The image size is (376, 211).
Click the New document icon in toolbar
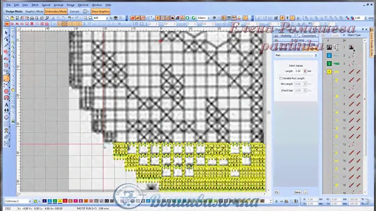7,18
